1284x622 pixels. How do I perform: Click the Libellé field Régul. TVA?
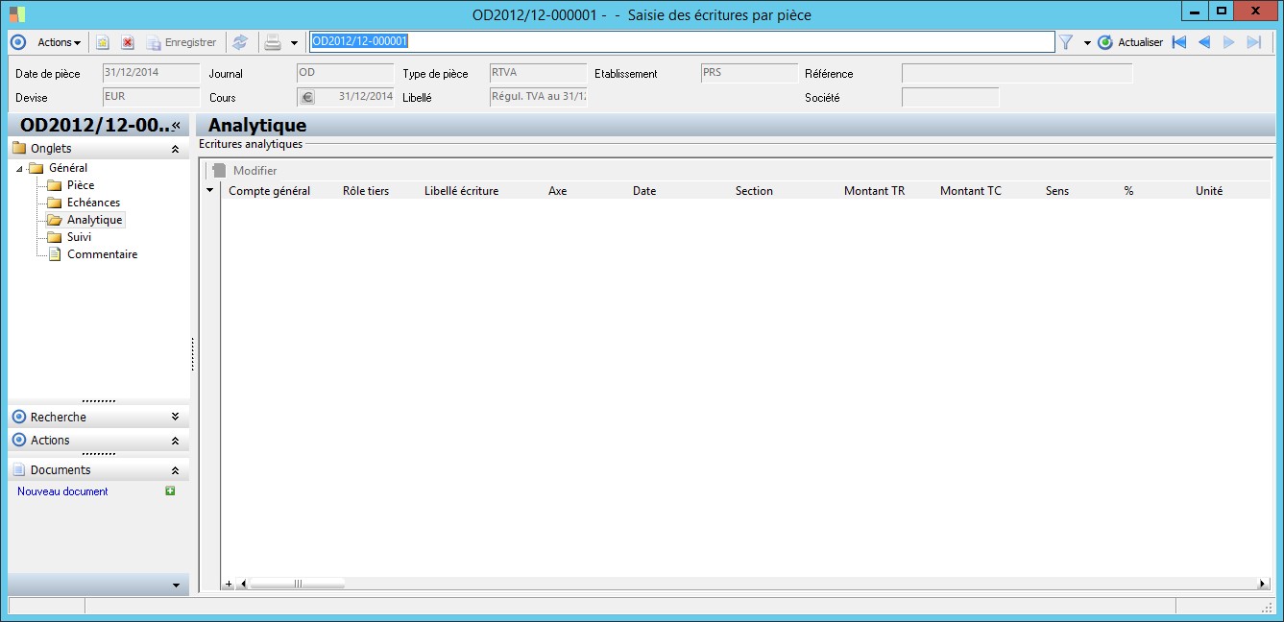(538, 97)
